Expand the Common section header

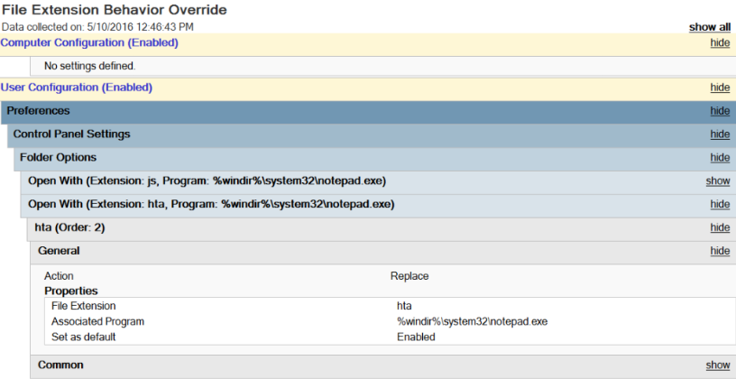point(60,365)
